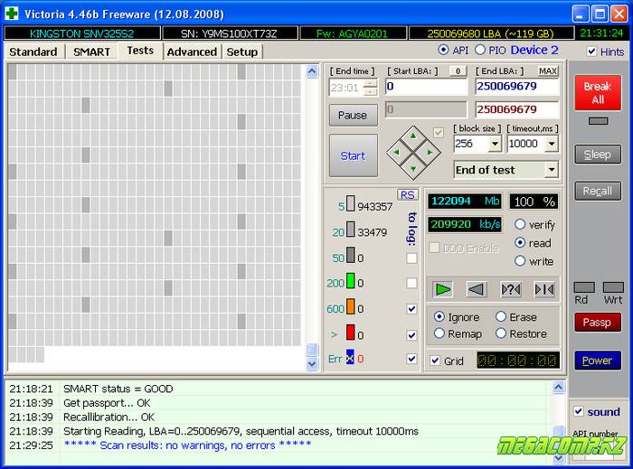Click the green cross application icon
The height and width of the screenshot is (469, 633).
(x=11, y=14)
